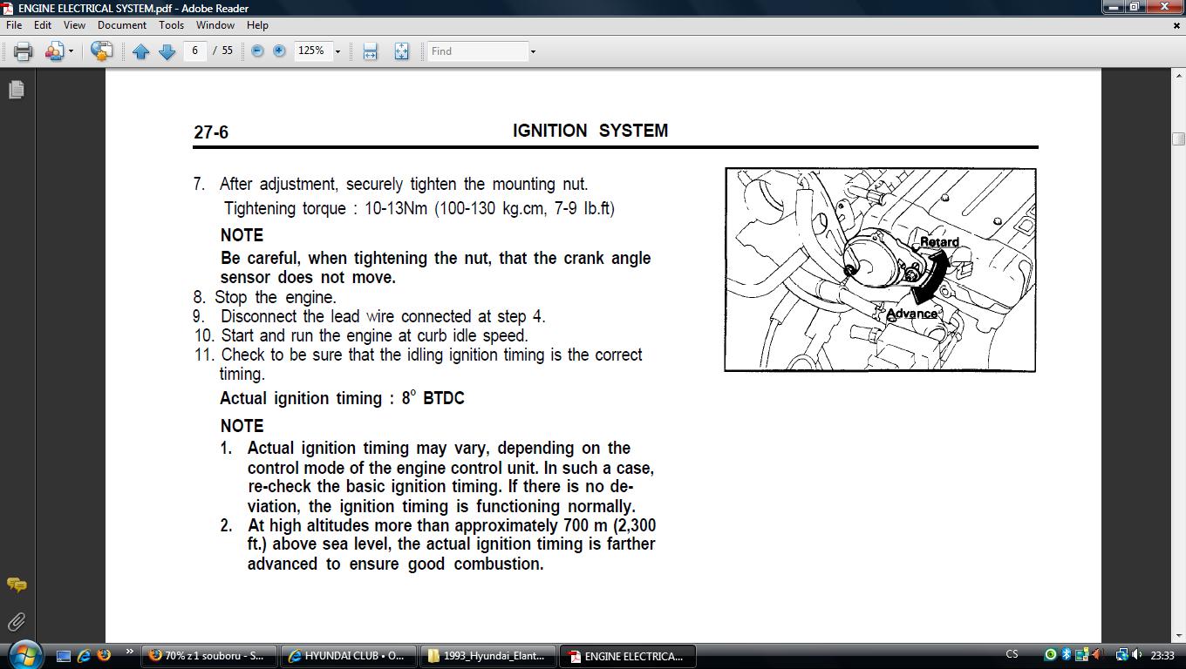Click the page number field showing 6
This screenshot has width=1186, height=669.
click(x=194, y=51)
